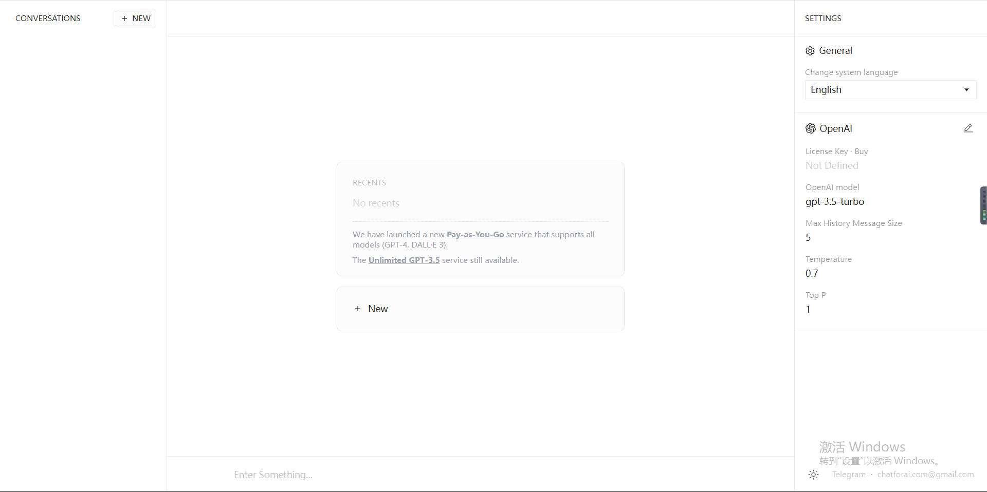Image resolution: width=987 pixels, height=492 pixels.
Task: Click the Temperature value 0.7
Action: pos(812,273)
